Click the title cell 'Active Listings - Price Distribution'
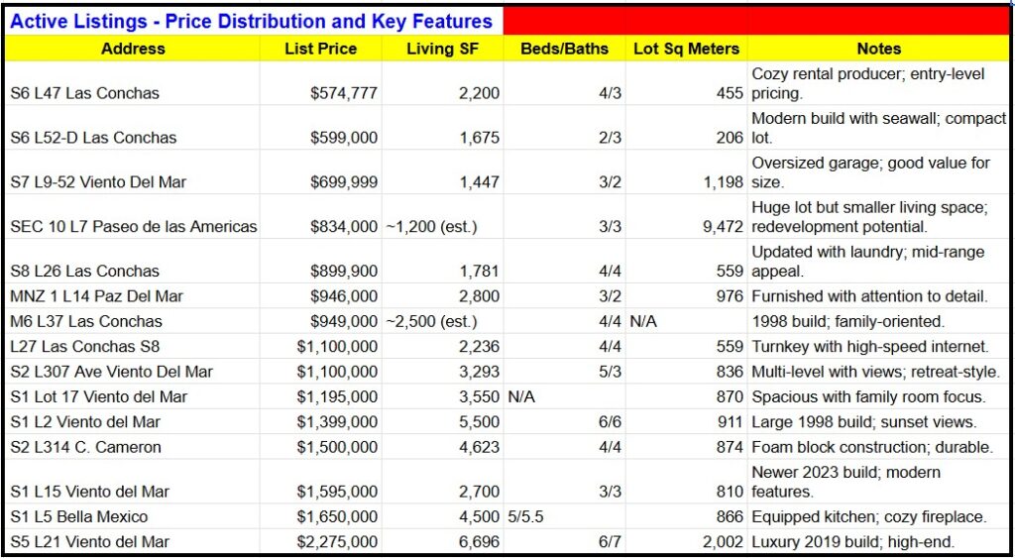Screen dimensions: 1015x558 [x=254, y=21]
